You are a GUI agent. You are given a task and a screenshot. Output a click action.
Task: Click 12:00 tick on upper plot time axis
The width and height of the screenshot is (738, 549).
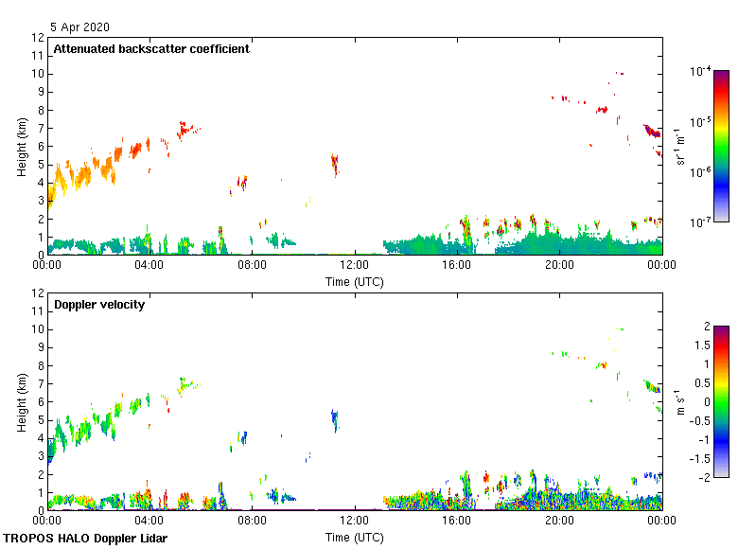point(354,266)
